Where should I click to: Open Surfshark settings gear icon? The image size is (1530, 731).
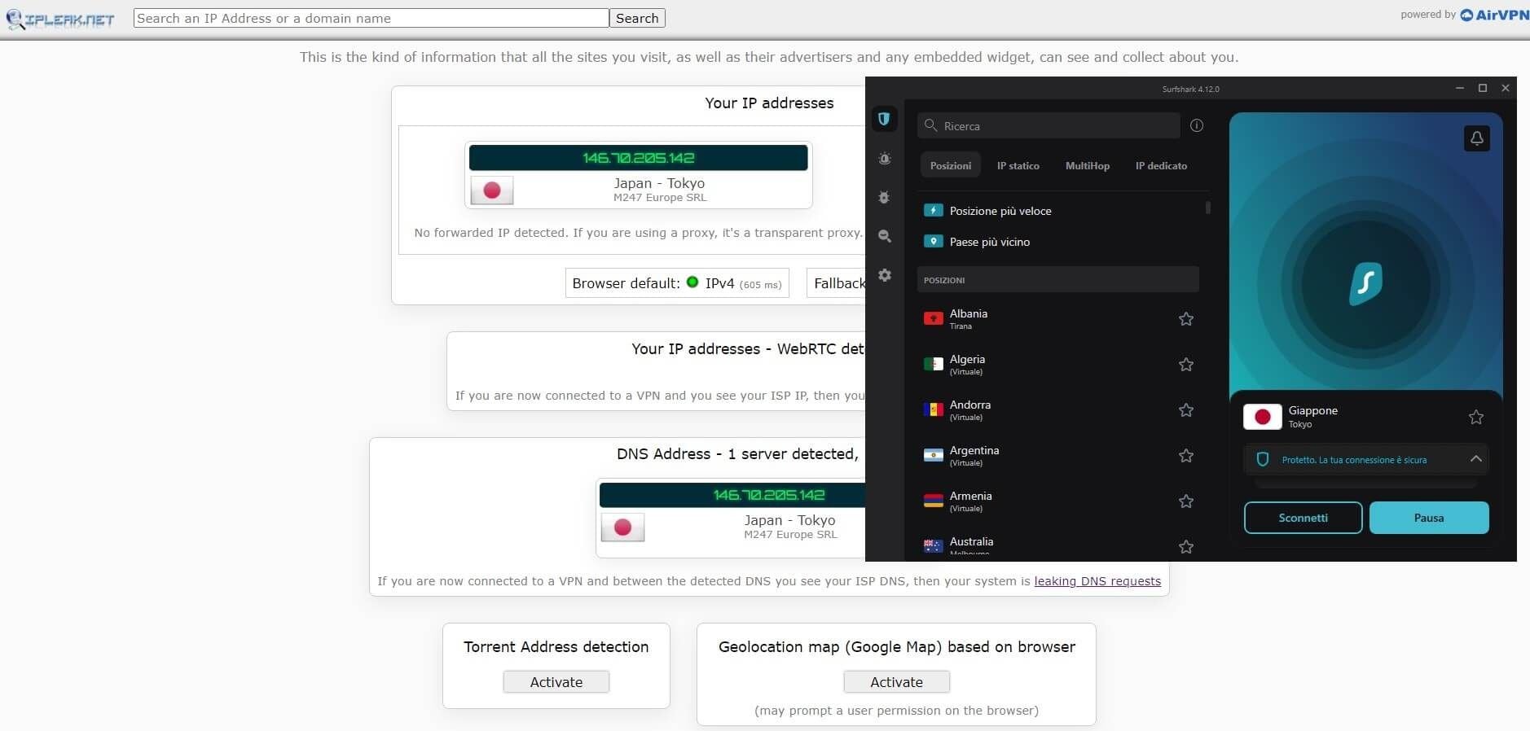coord(884,276)
